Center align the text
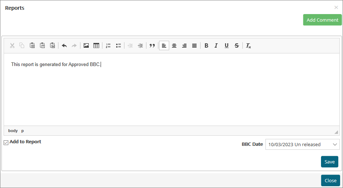The image size is (343, 188). click(x=174, y=45)
